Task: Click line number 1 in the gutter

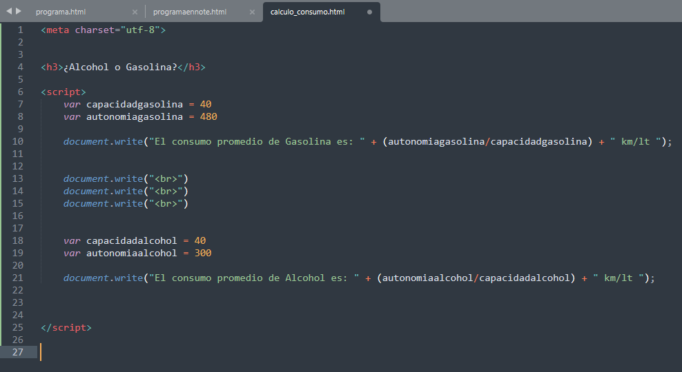Action: click(21, 30)
